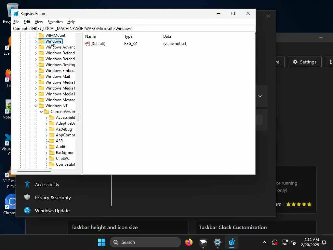Expand the Windows key chevron
333x250 pixels.
(36, 42)
